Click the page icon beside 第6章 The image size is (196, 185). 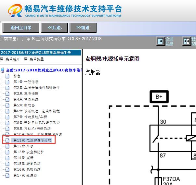click(7, 111)
